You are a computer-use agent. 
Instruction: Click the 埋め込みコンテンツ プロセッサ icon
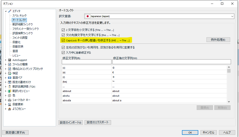click(10, 69)
